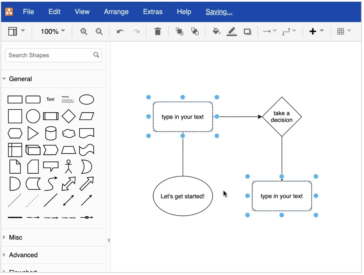The width and height of the screenshot is (364, 275).
Task: Open the line color pencil tool
Action: pos(232,31)
